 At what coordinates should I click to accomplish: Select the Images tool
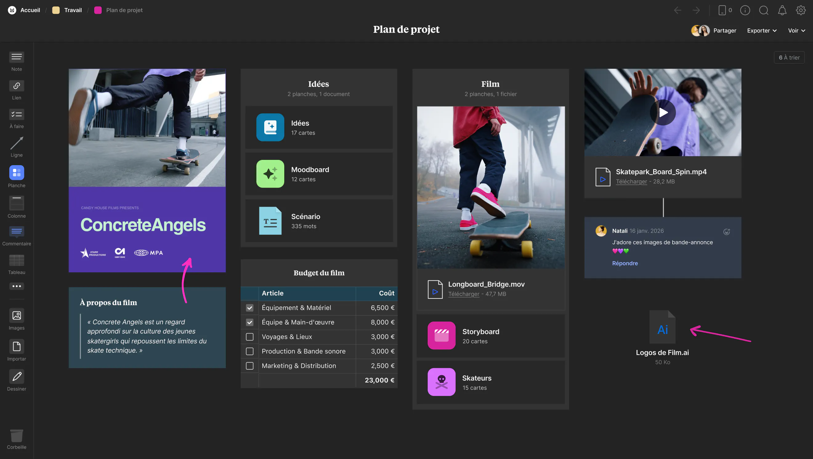point(16,316)
